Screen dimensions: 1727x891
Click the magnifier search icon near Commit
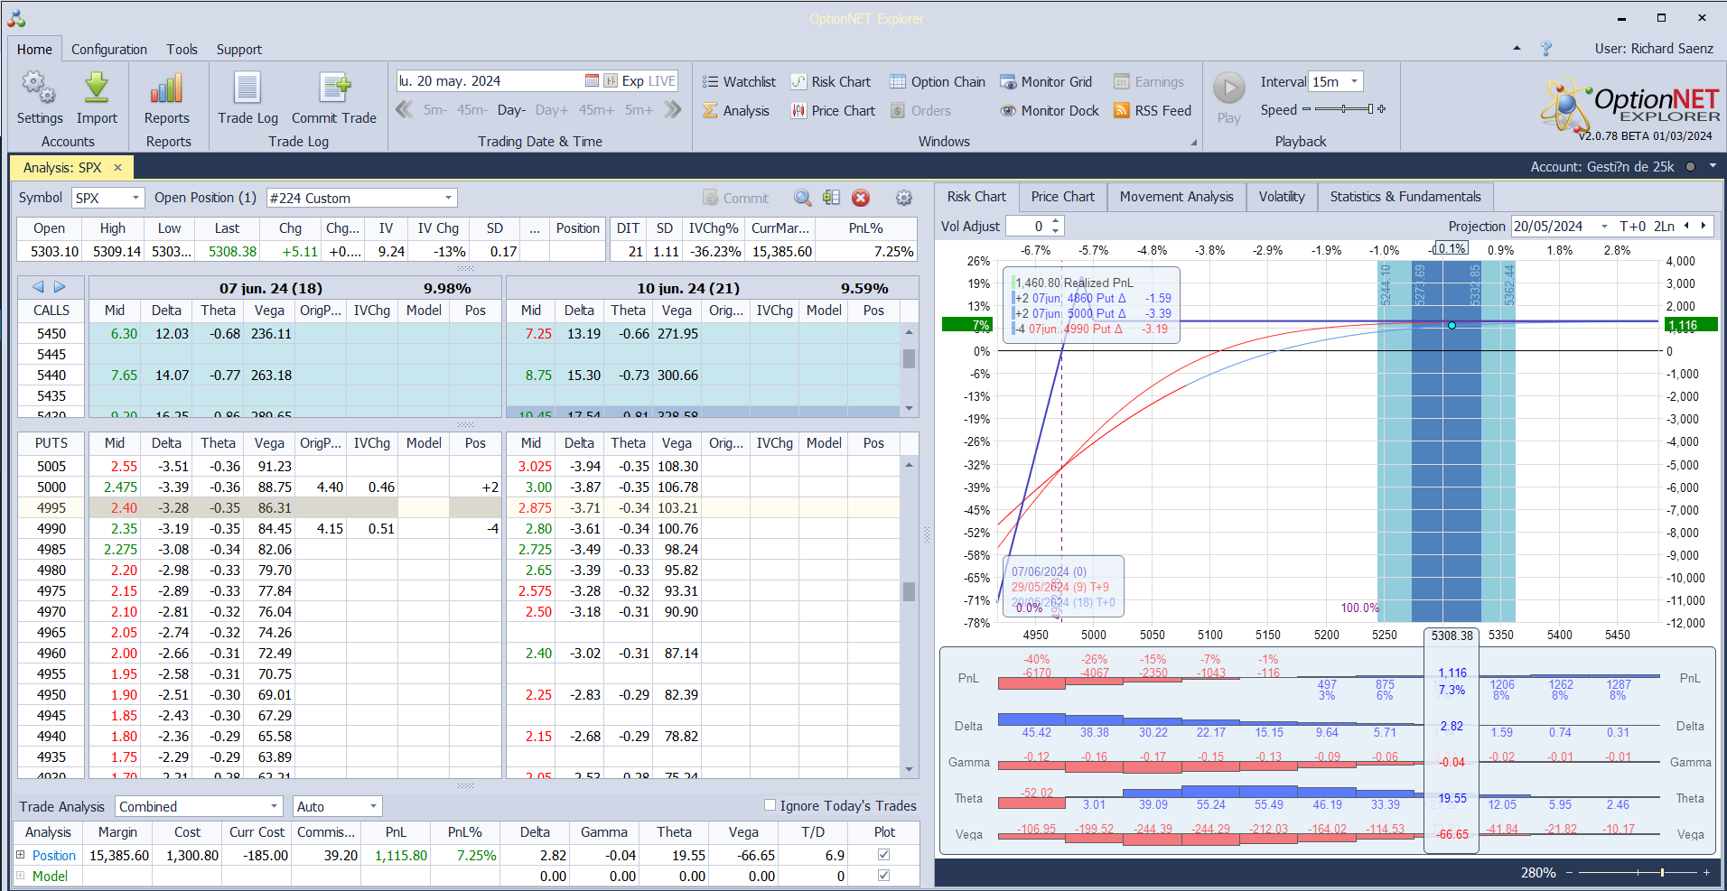(x=802, y=198)
